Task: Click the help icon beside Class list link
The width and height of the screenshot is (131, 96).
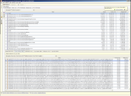Action: click(2, 93)
